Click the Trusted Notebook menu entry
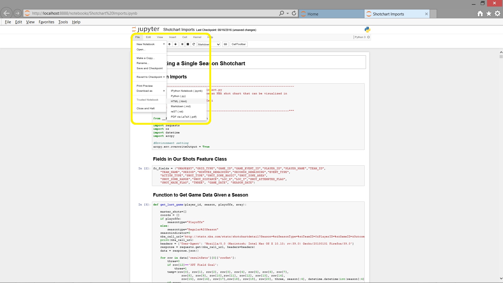 tap(150, 100)
